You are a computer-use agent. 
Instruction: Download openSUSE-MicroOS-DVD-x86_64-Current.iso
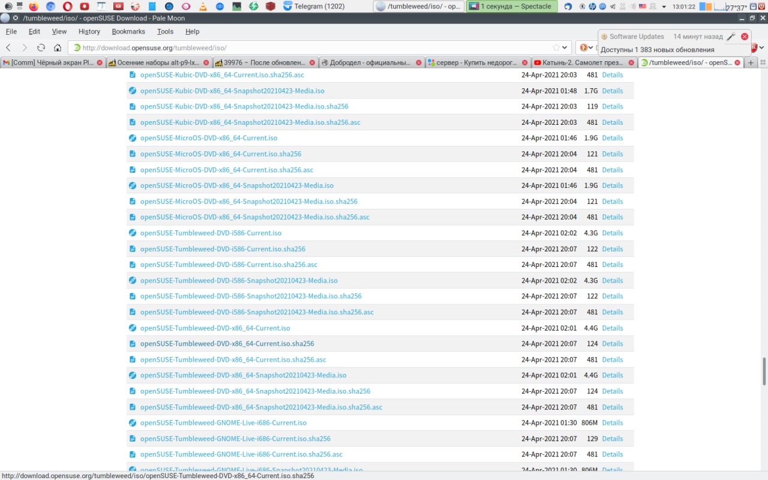pyautogui.click(x=209, y=138)
